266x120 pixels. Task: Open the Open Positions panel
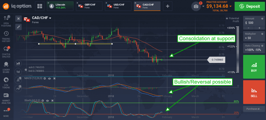[6, 21]
